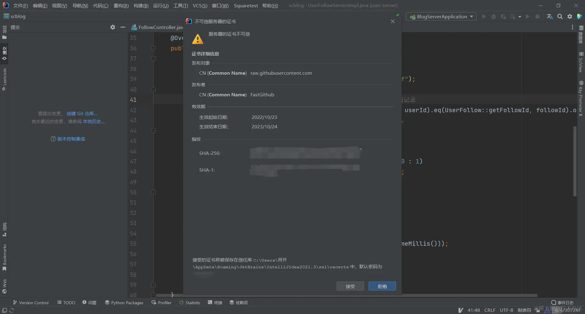Open the Statistic tool window

[x=190, y=302]
